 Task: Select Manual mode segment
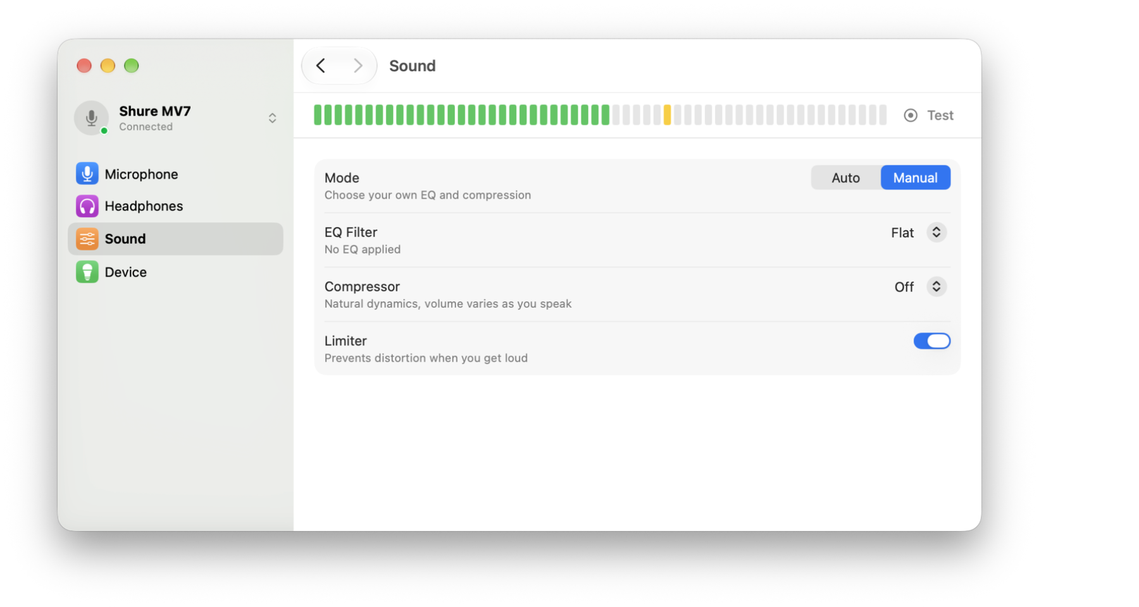click(916, 178)
